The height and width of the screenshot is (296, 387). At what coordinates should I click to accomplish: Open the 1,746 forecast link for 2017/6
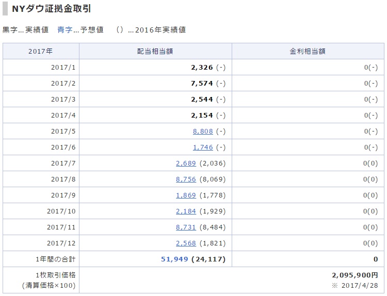(x=203, y=147)
